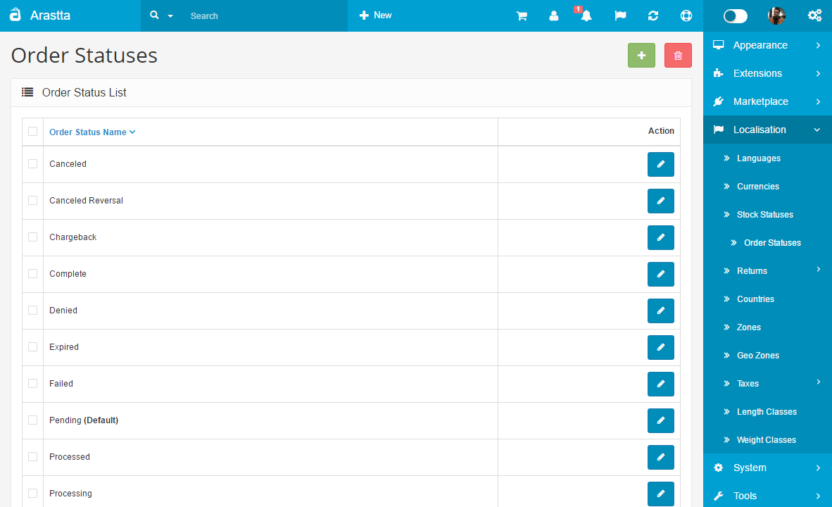Open Weight Classes in the sidebar
Screen dimensions: 832x507
click(767, 439)
